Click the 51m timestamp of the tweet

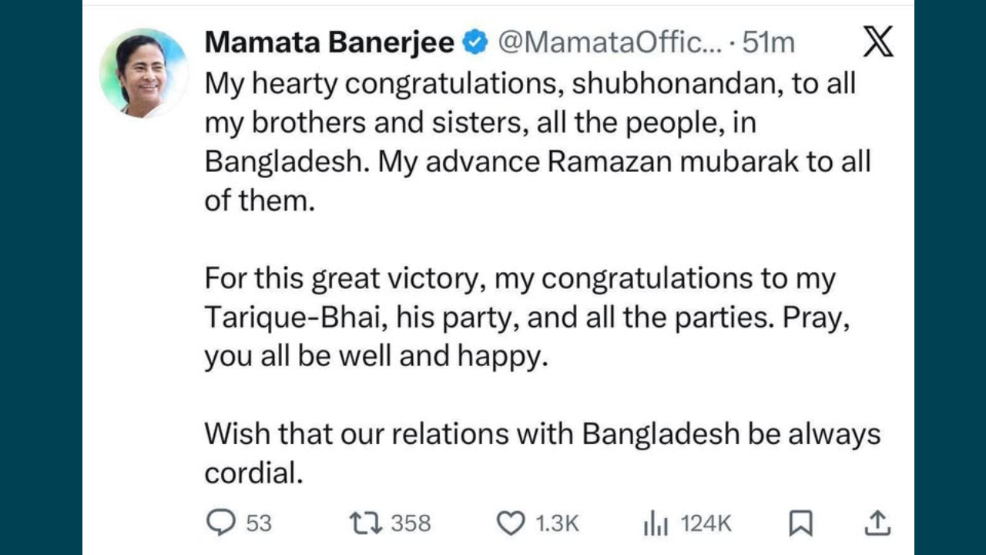768,43
